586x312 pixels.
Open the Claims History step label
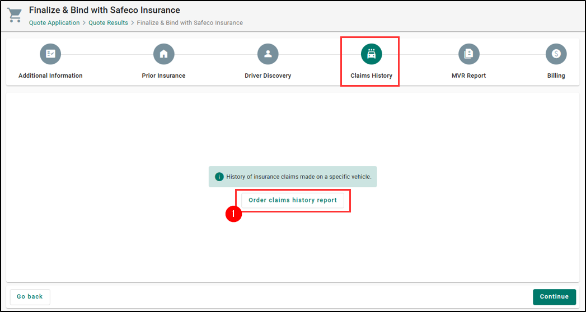pos(372,75)
